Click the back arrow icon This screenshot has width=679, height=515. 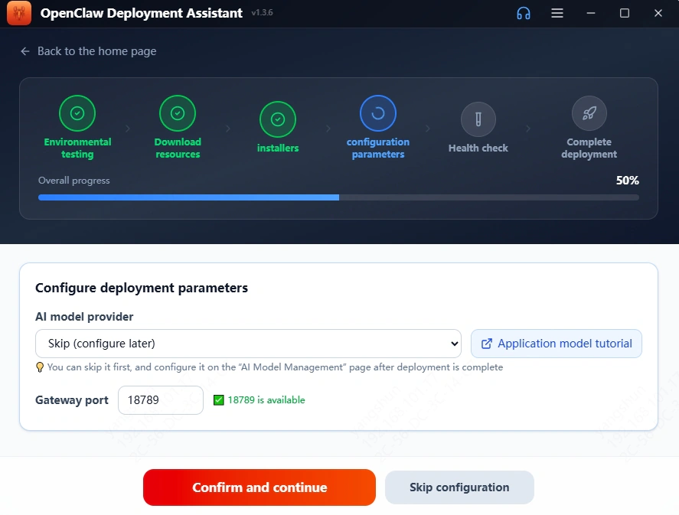(x=25, y=51)
